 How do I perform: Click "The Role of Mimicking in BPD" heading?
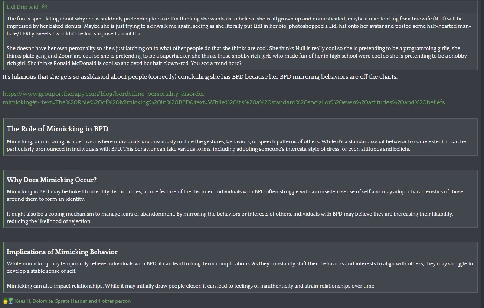(x=58, y=129)
